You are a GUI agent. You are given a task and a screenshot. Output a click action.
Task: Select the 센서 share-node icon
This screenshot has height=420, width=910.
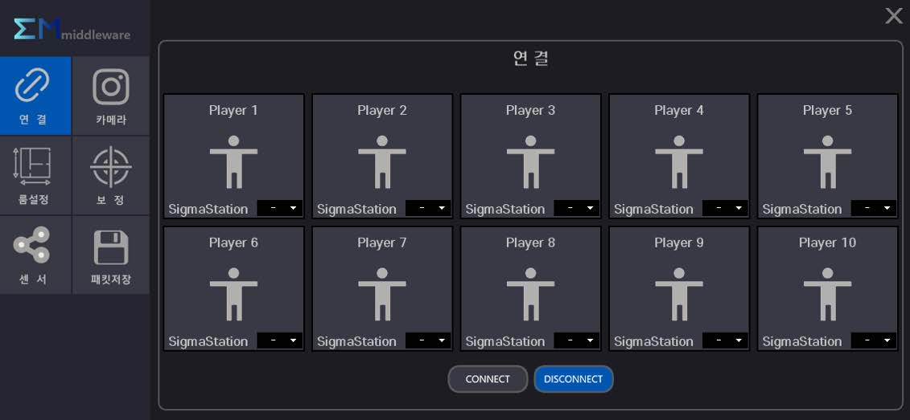click(32, 244)
